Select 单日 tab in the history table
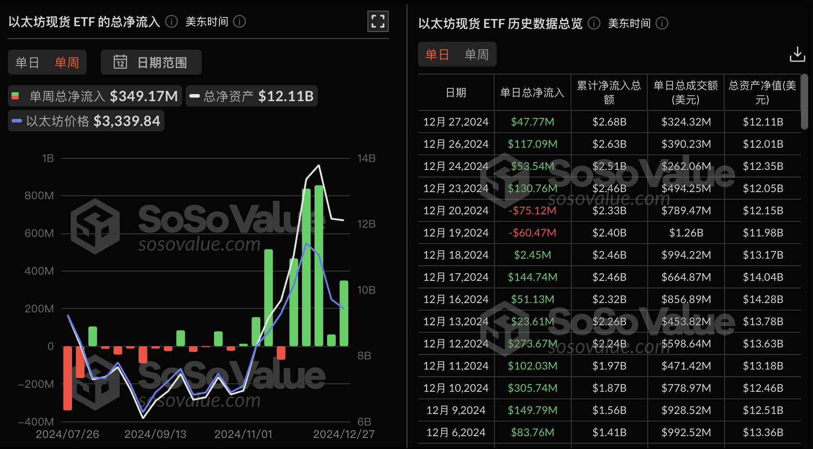This screenshot has height=449, width=813. (437, 55)
